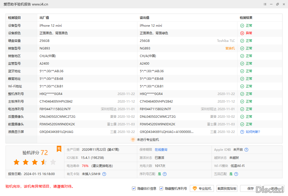This screenshot has width=288, height=196.
Task: Close the report window with X
Action: pyautogui.click(x=284, y=4)
